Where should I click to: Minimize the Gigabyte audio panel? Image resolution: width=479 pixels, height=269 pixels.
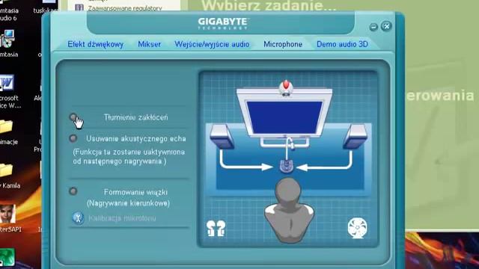click(x=373, y=27)
